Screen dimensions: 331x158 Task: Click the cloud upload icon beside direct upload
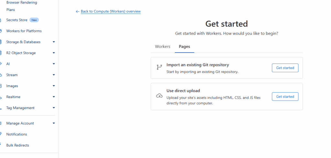(159, 96)
